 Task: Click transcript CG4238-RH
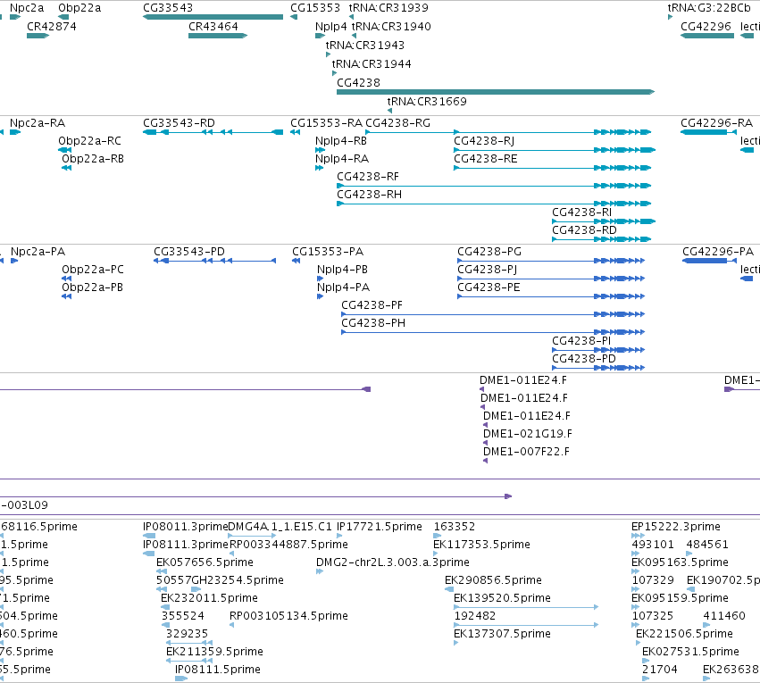[494, 204]
